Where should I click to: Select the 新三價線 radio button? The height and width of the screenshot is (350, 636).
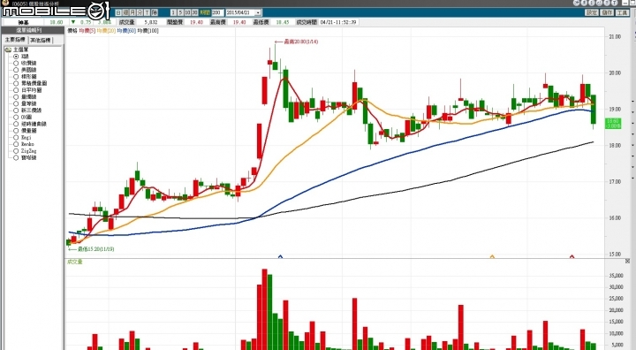(16, 110)
